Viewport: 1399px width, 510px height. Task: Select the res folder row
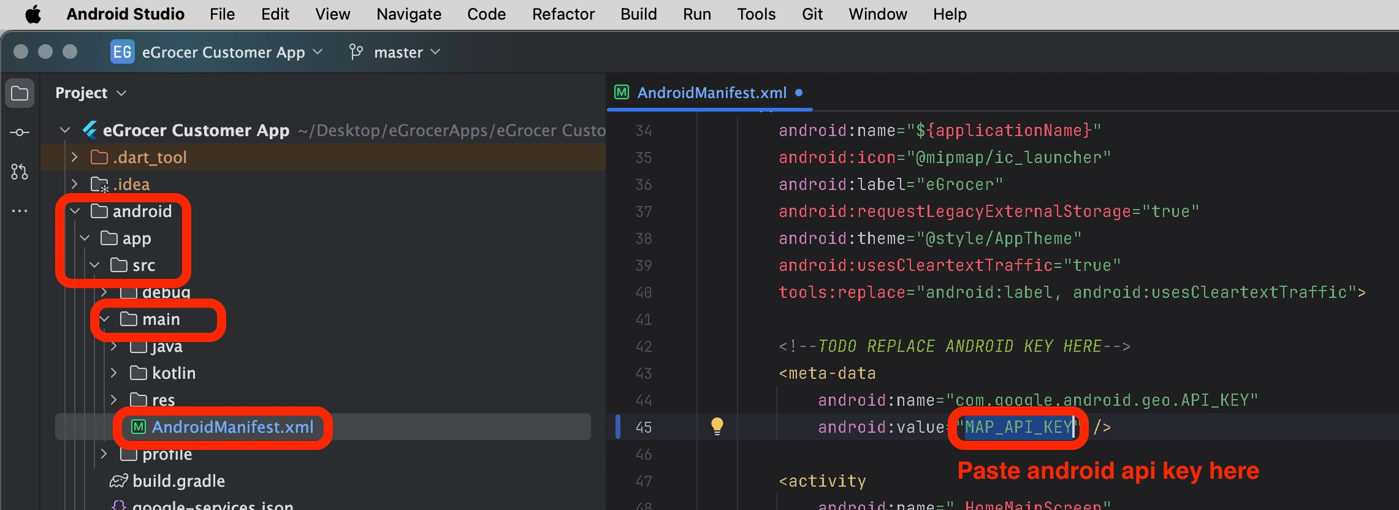pos(323,400)
